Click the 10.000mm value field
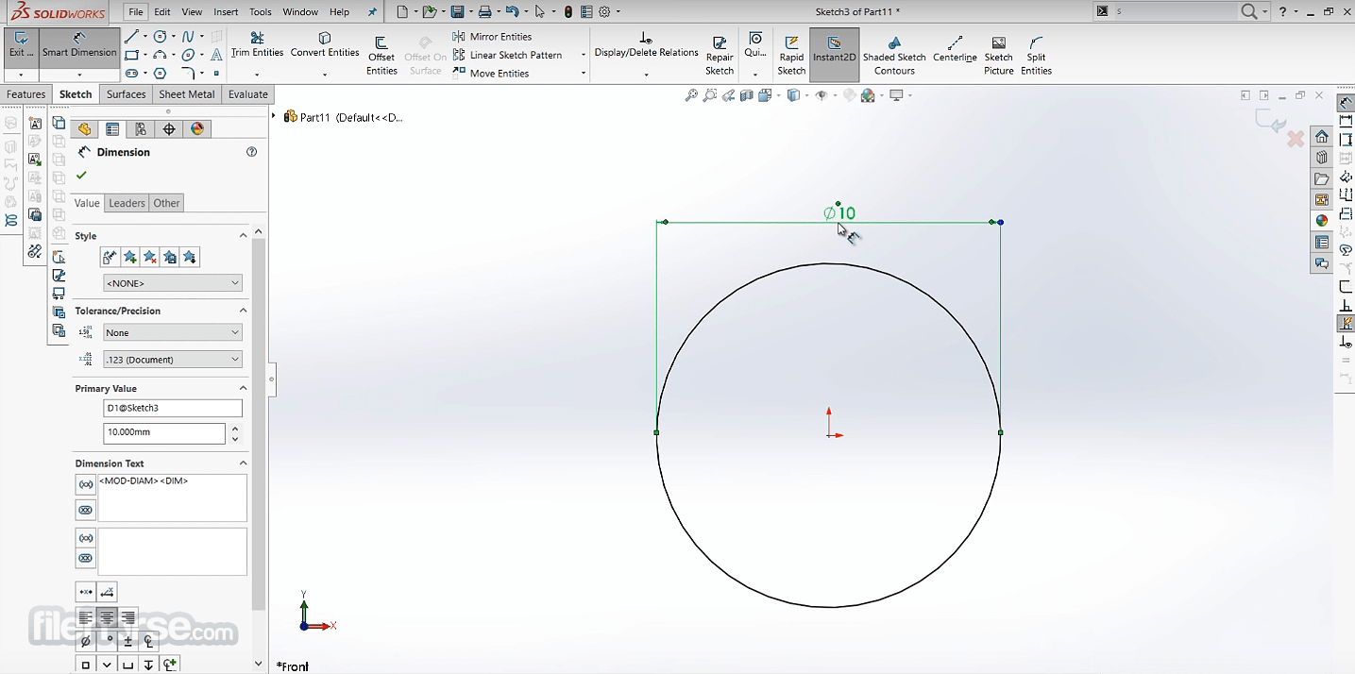Viewport: 1355px width, 674px height. (x=164, y=432)
